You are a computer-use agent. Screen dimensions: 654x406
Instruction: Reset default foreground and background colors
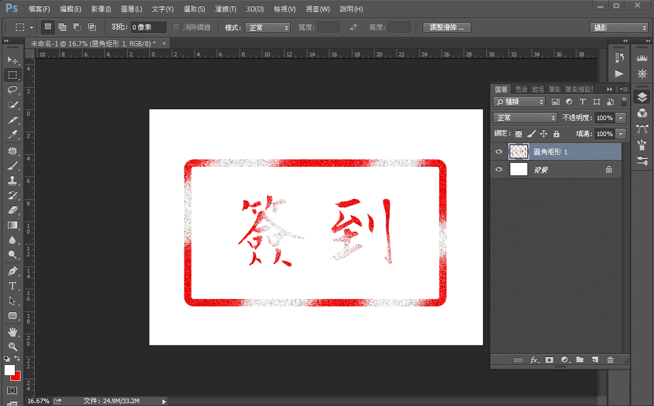point(7,358)
